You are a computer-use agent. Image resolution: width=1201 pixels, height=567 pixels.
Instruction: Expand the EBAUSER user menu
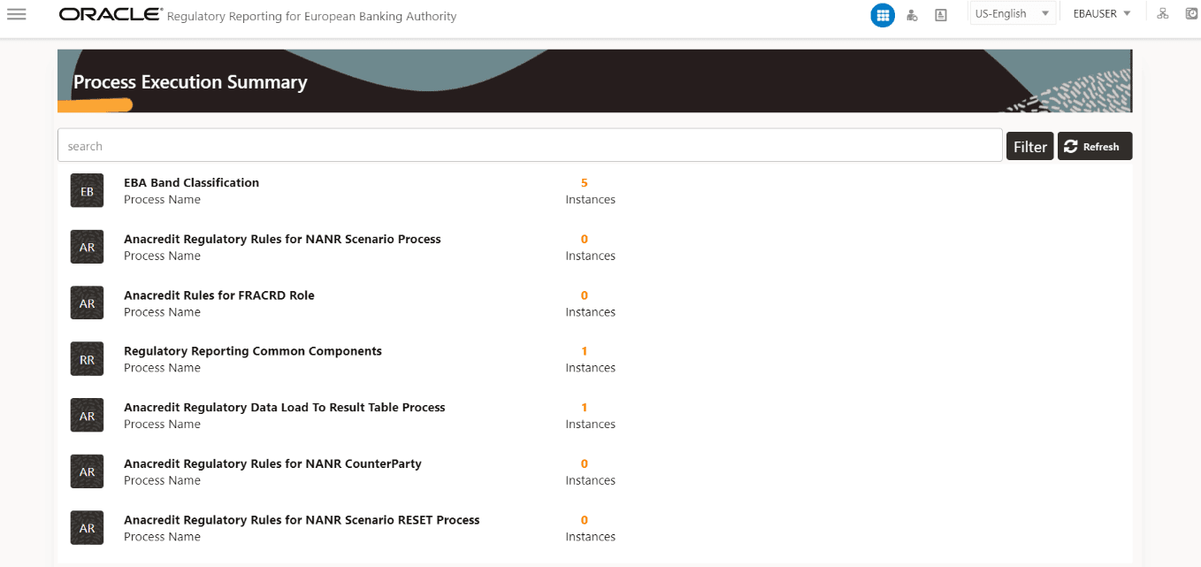coord(1100,12)
